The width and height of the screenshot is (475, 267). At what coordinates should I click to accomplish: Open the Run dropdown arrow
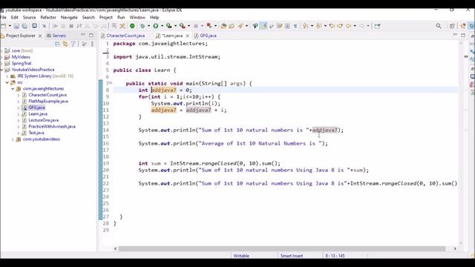pyautogui.click(x=162, y=26)
